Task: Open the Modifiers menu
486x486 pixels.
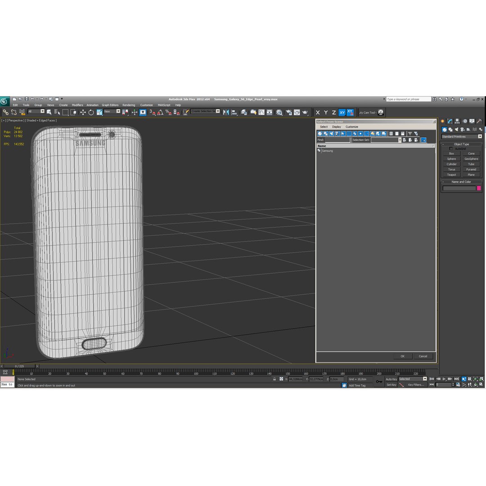Action: click(x=77, y=105)
